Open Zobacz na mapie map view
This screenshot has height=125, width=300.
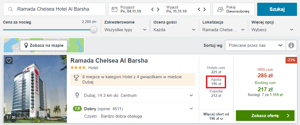click(x=44, y=45)
